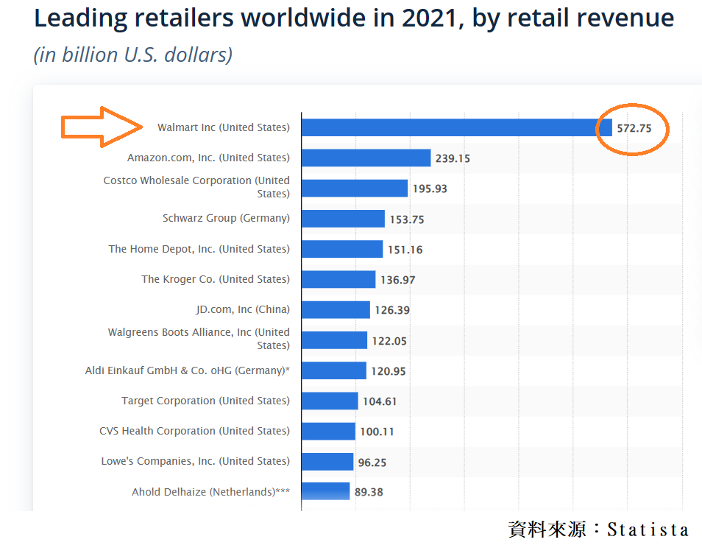Image resolution: width=702 pixels, height=545 pixels.
Task: Select the value '239.15'
Action: pos(453,158)
